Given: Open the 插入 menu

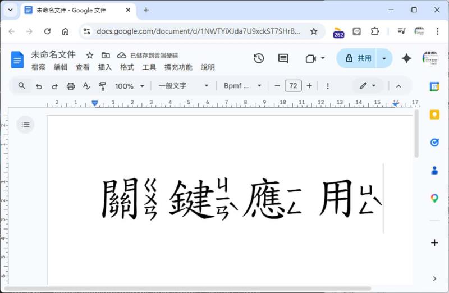Looking at the screenshot, I should pos(104,67).
